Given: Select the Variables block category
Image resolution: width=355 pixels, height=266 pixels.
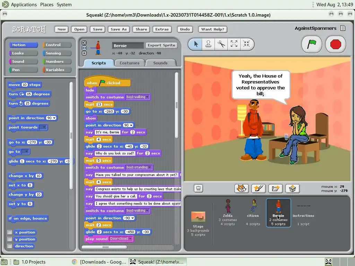Looking at the screenshot, I should [x=57, y=70].
